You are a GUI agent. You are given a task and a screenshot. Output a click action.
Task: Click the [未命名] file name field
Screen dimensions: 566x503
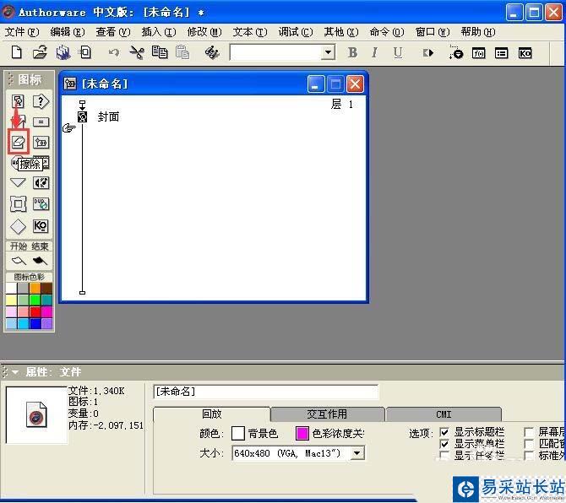coord(266,392)
